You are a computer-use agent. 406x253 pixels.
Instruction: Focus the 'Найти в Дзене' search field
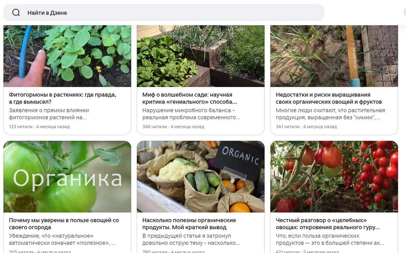[164, 13]
